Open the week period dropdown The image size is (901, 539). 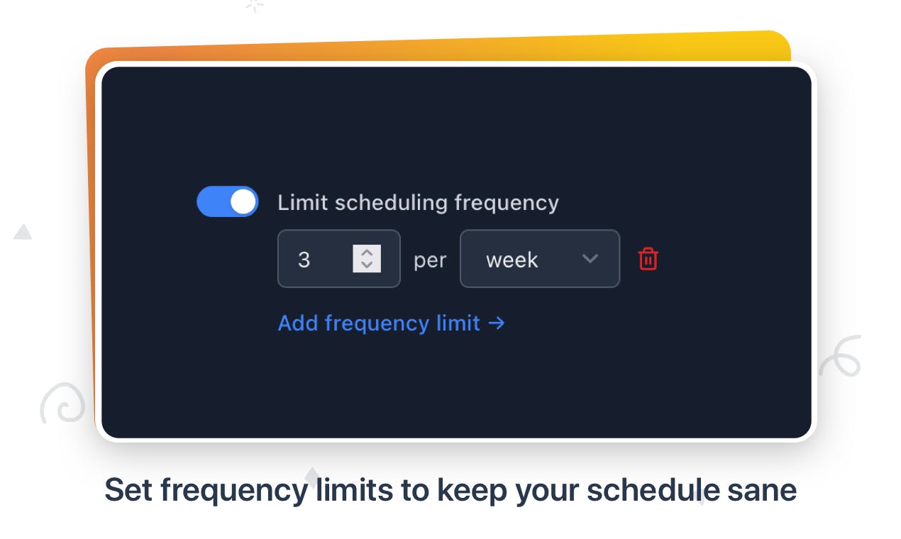[x=540, y=259]
